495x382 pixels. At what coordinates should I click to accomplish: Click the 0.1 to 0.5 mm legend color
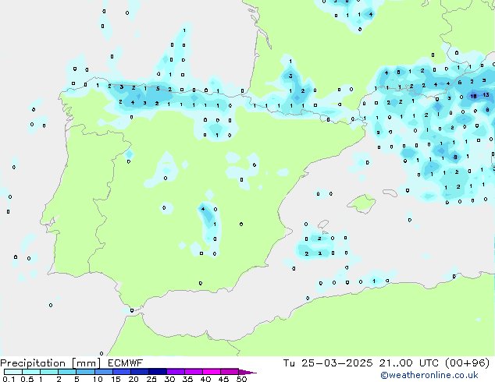click(x=13, y=372)
